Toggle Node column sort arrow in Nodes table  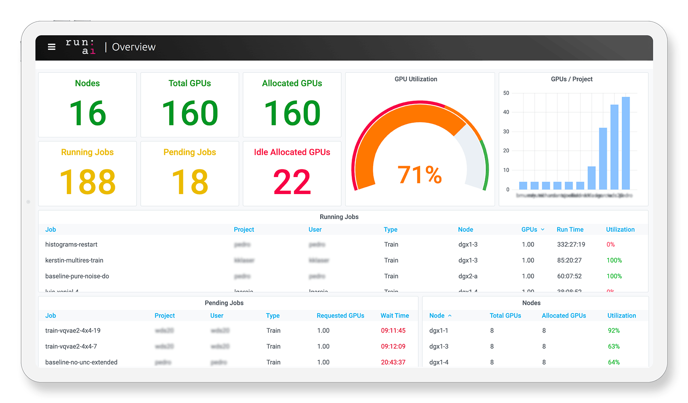[x=450, y=316]
